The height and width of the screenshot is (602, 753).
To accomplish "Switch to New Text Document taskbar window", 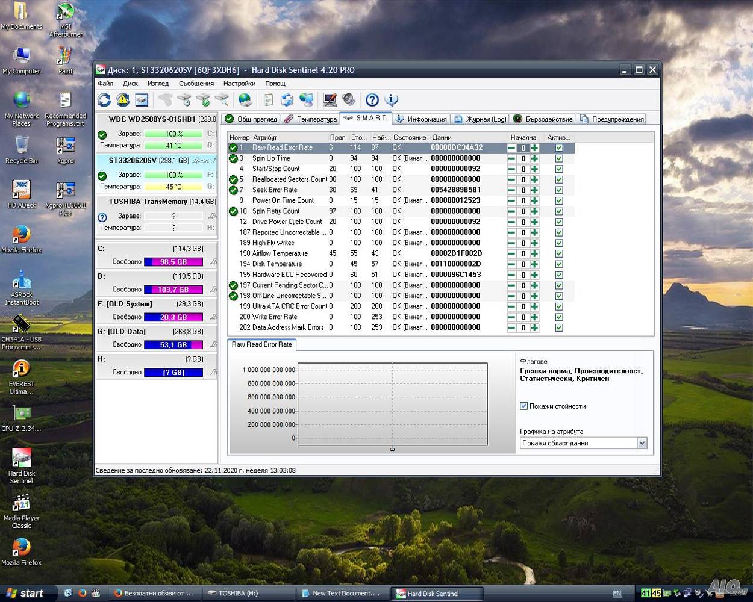I will [342, 593].
